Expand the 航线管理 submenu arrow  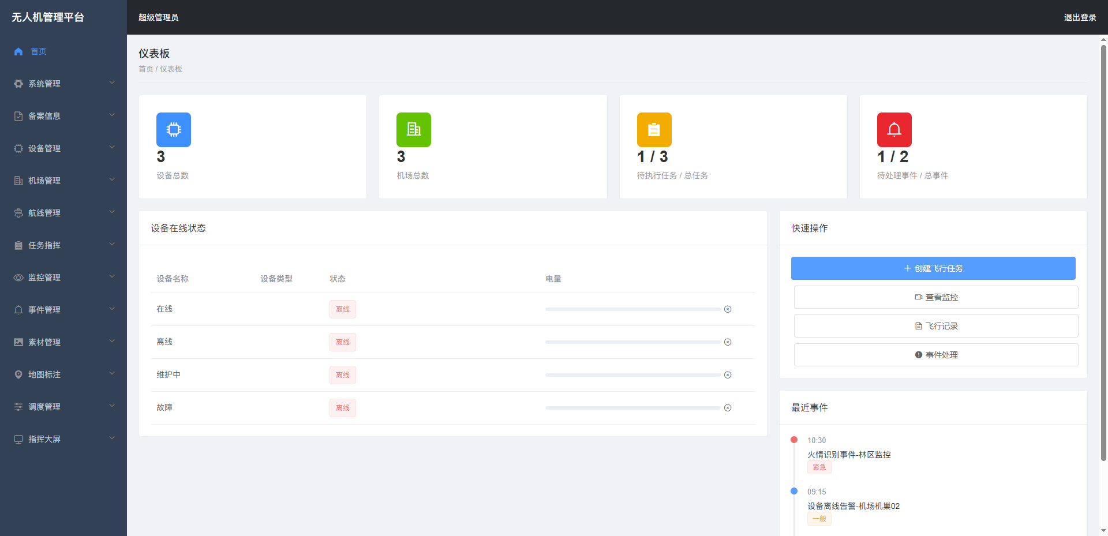click(112, 212)
